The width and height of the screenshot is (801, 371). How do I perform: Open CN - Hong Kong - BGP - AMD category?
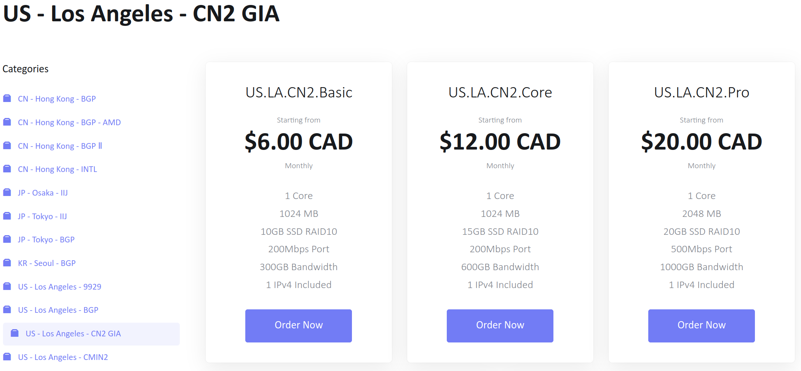(x=69, y=123)
